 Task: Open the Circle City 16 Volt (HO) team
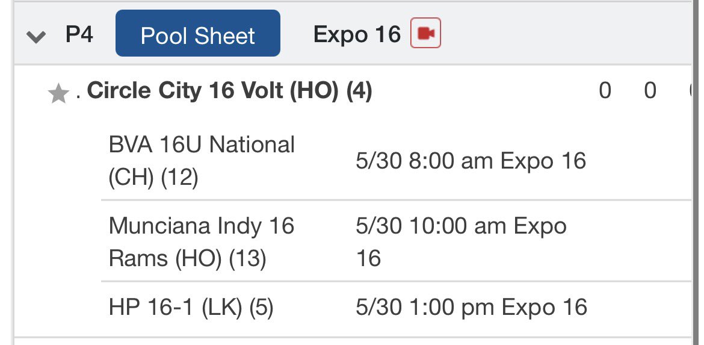[229, 91]
